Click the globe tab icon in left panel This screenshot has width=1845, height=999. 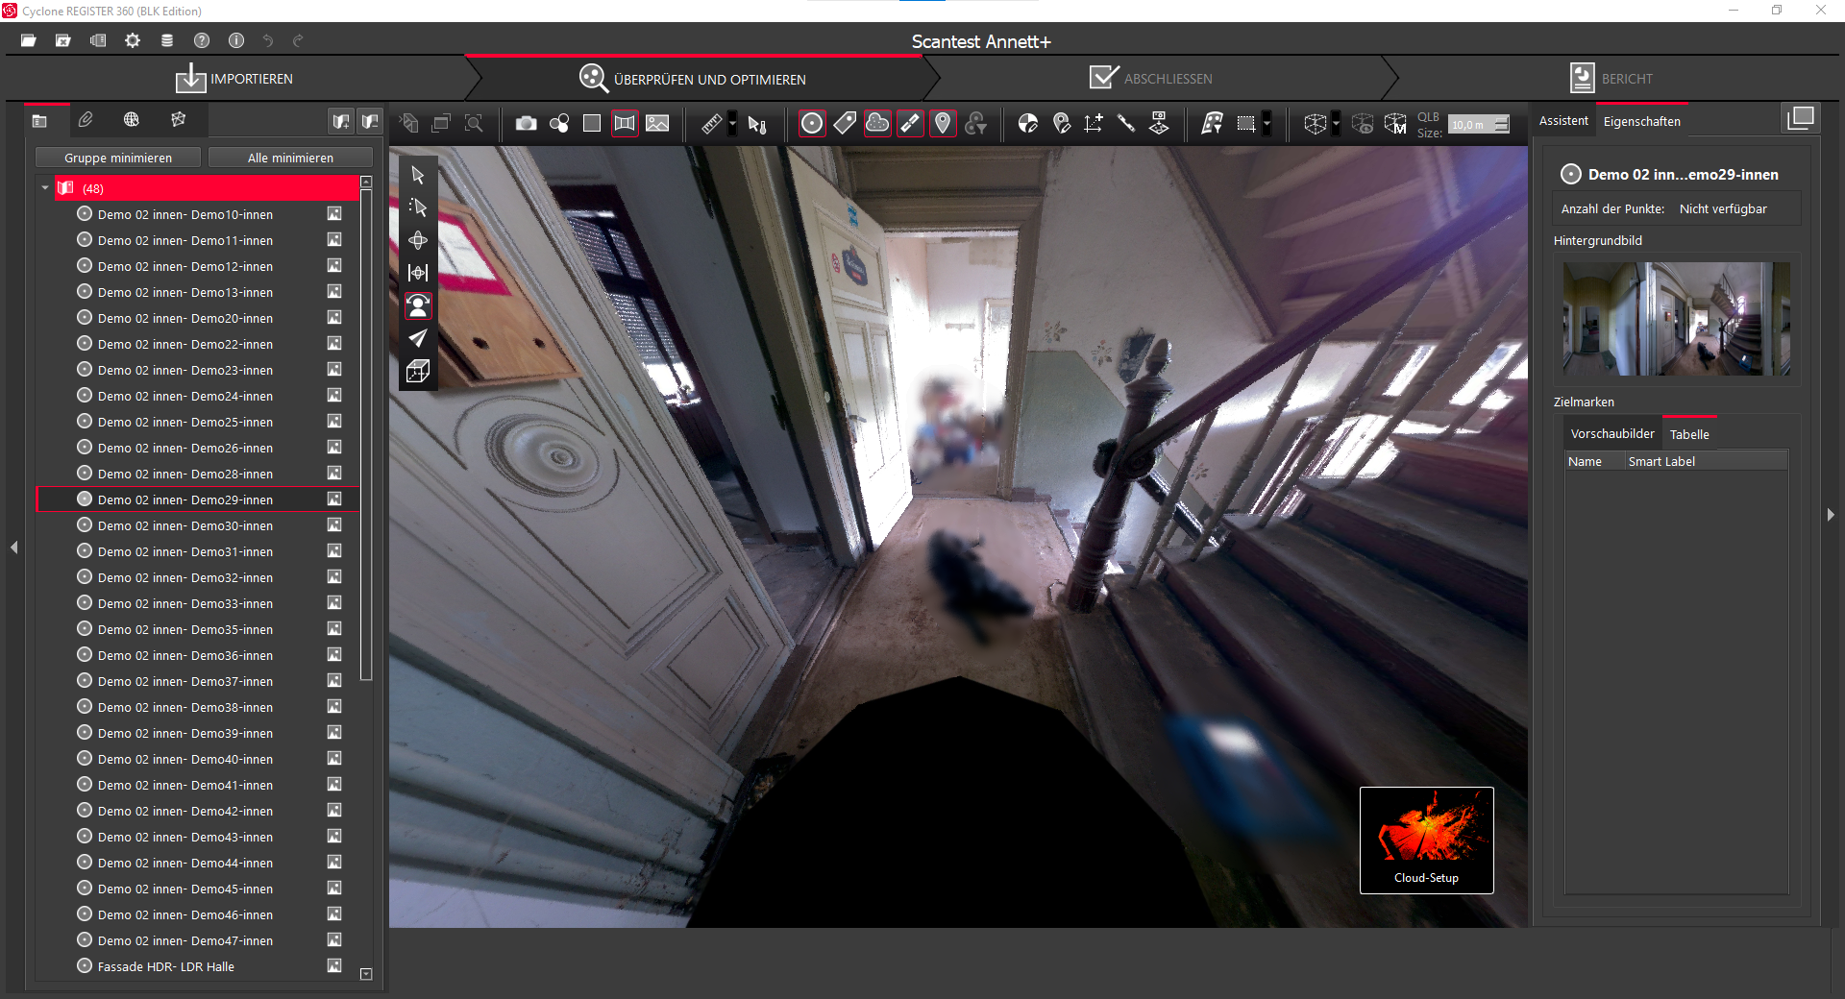click(132, 120)
